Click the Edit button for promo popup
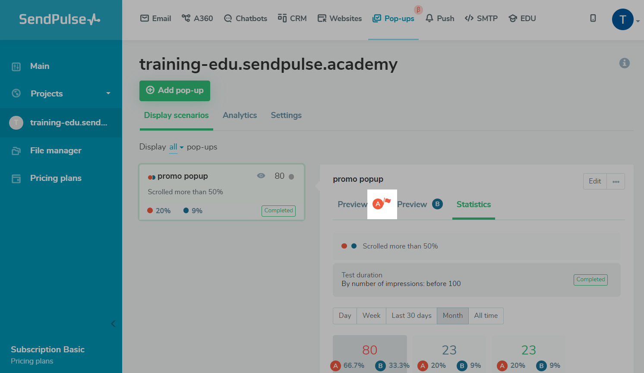 pos(595,181)
